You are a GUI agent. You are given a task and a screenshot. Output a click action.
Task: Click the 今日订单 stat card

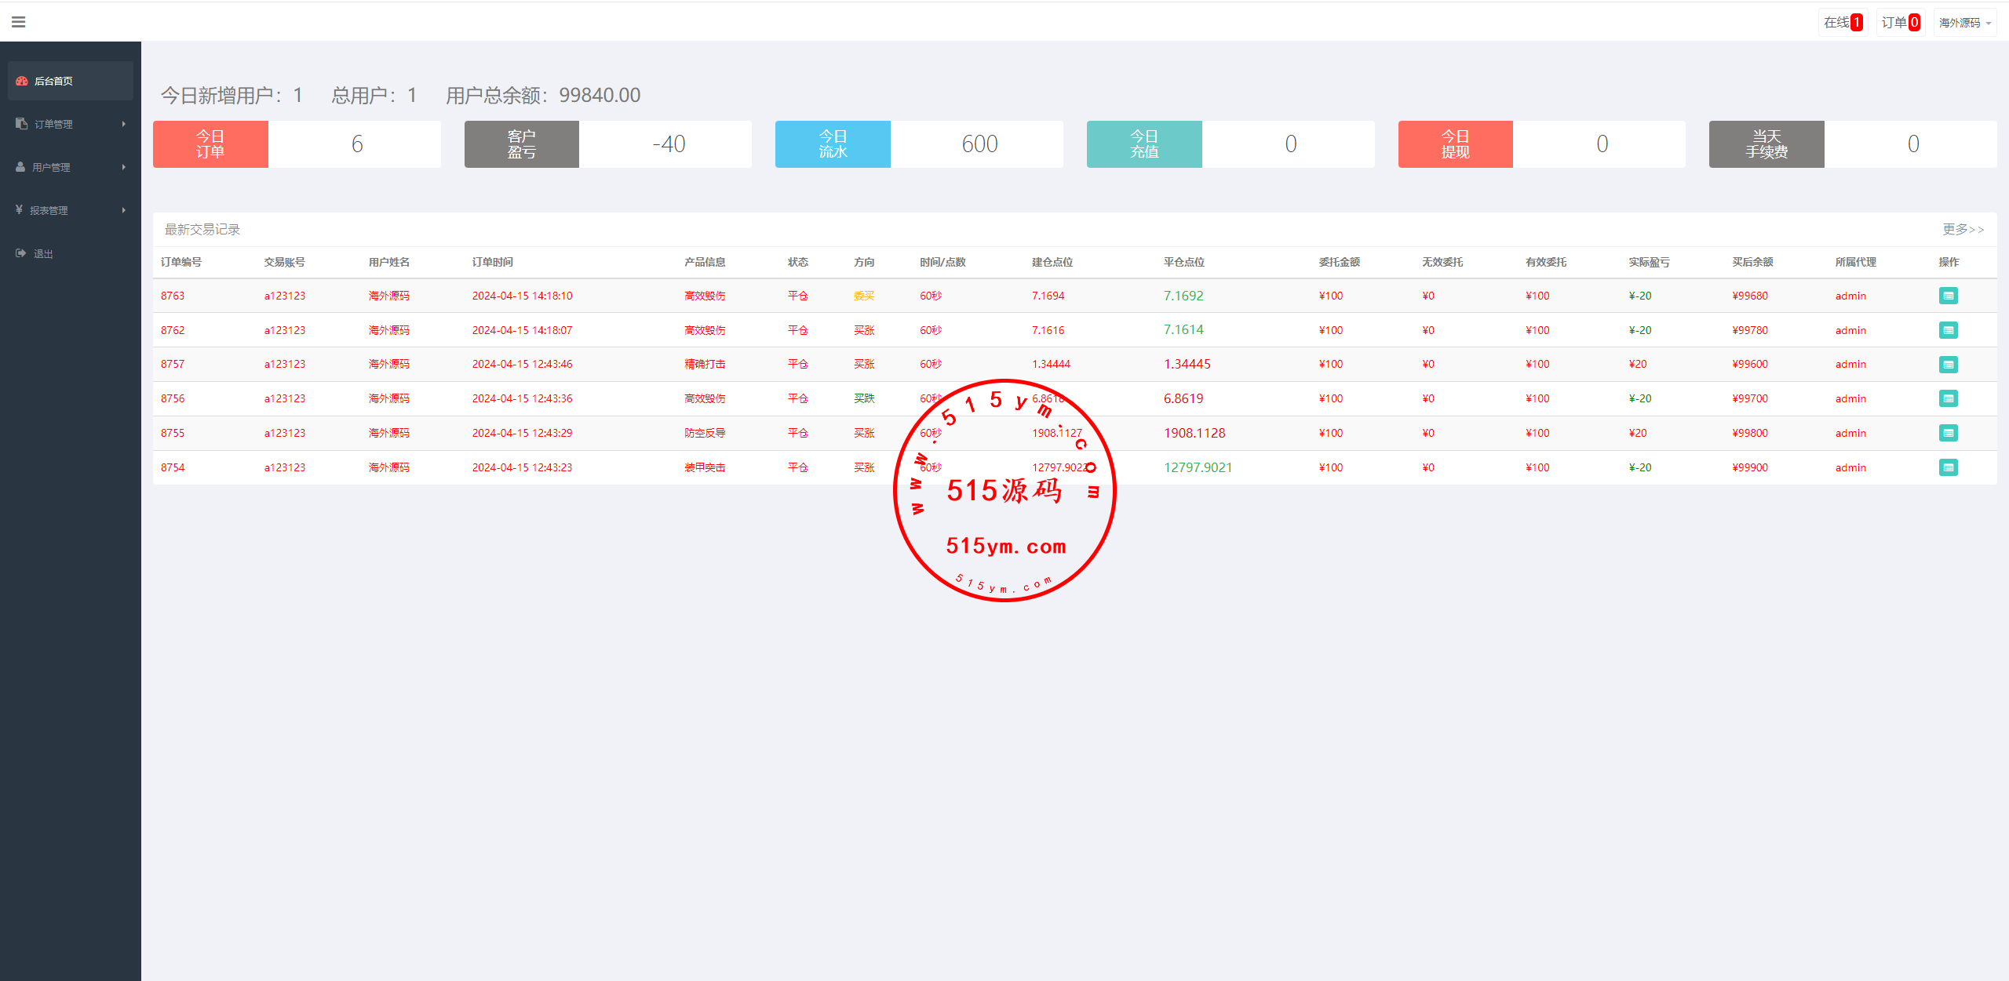click(210, 144)
